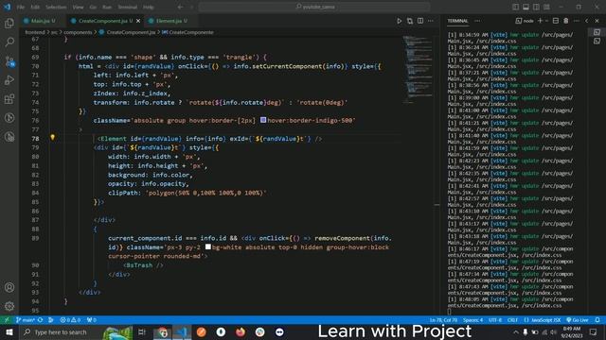
Task: Split the terminal panel
Action: click(x=556, y=21)
